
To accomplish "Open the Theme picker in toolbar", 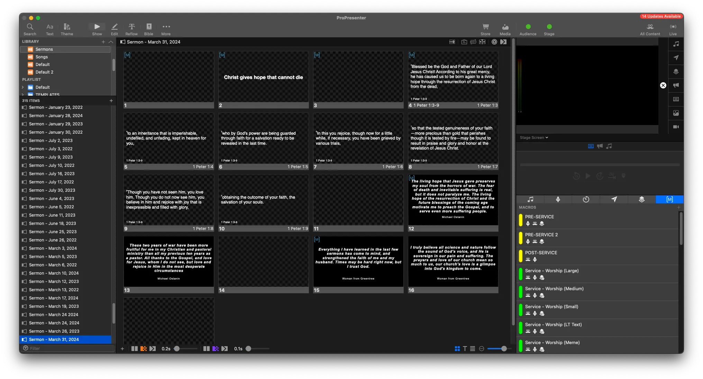I will point(67,29).
